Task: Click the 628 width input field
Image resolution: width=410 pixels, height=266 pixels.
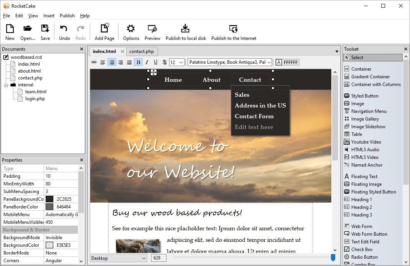Action: click(158, 258)
